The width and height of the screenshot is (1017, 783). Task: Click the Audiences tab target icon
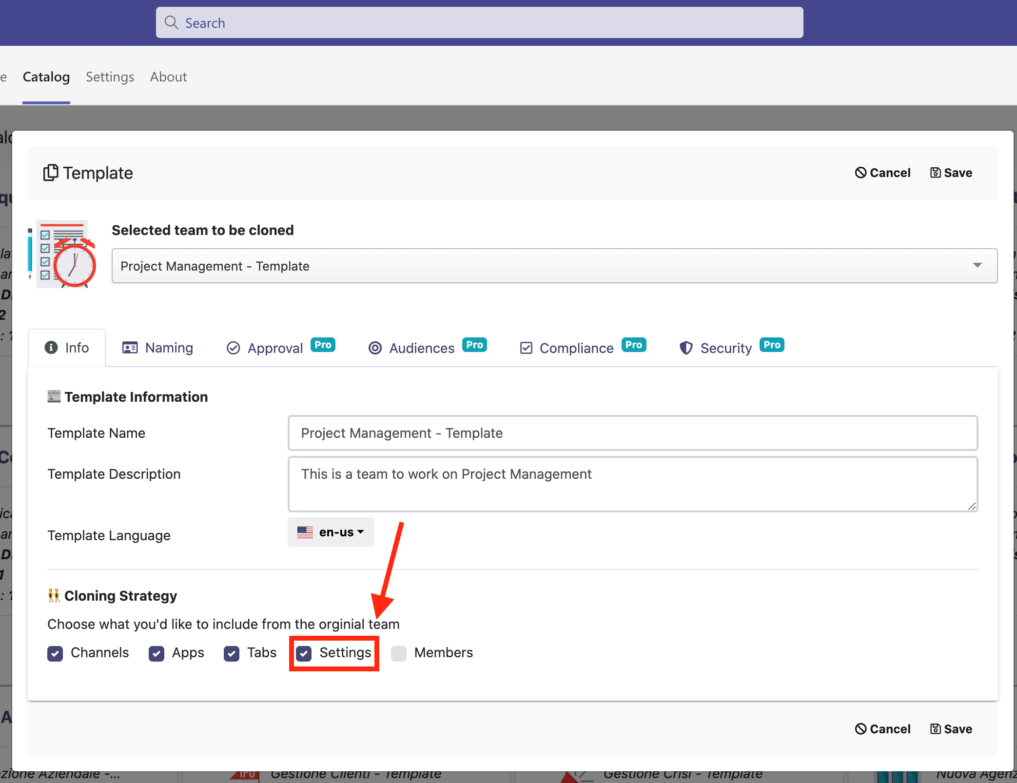pyautogui.click(x=375, y=348)
